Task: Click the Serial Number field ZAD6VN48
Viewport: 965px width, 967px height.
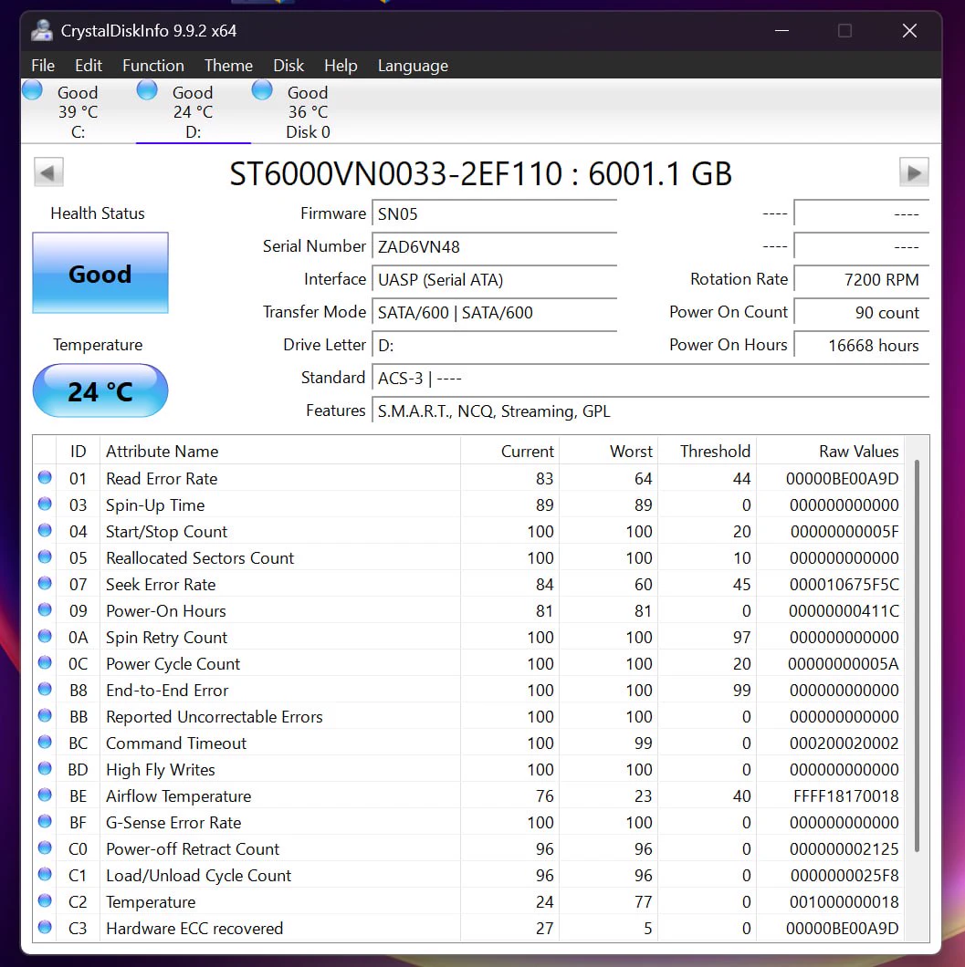Action: coord(494,246)
